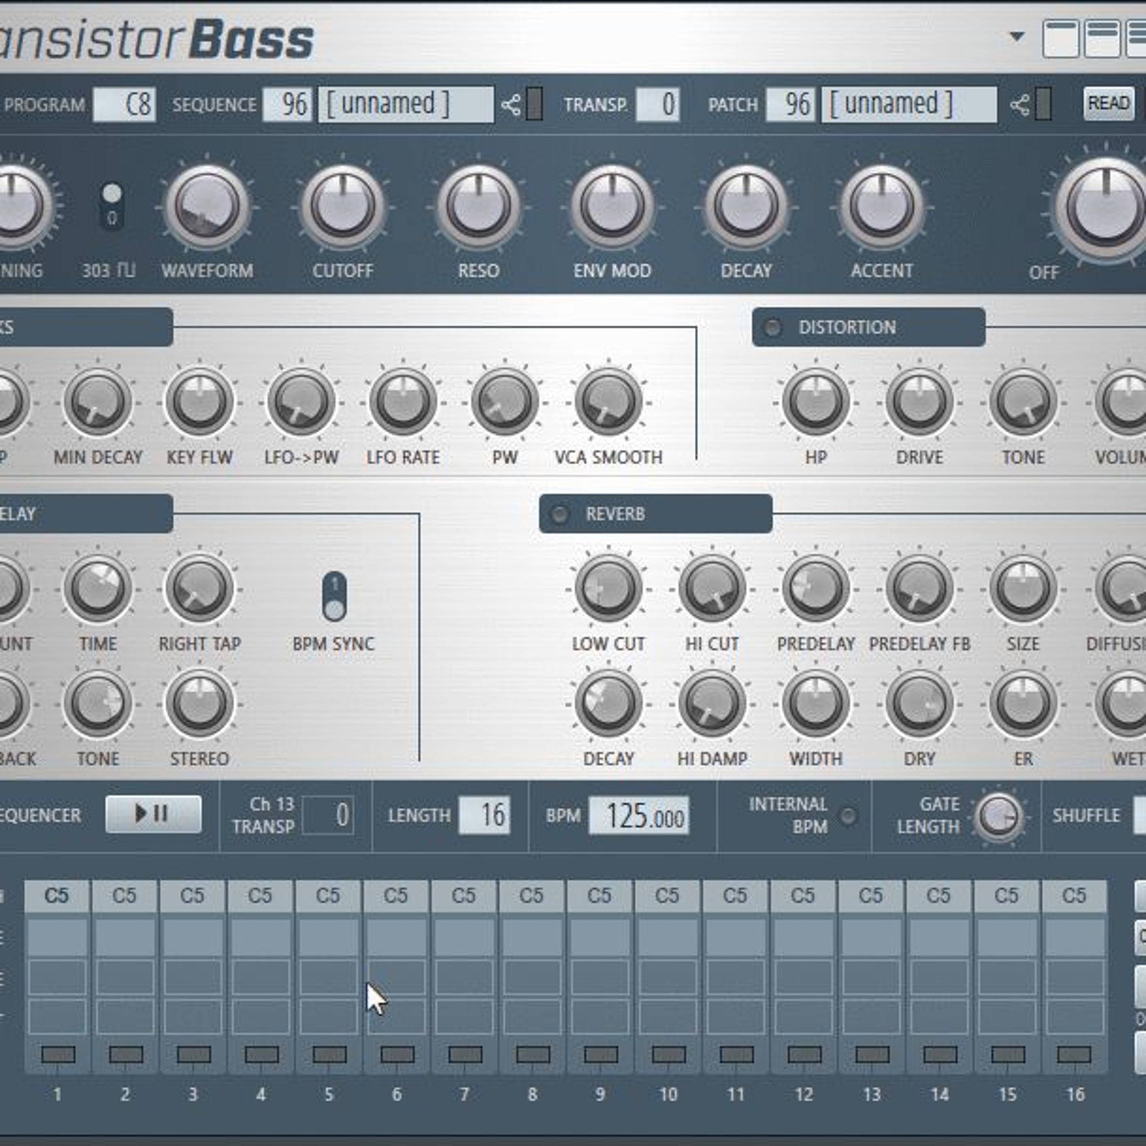Click the Delay RIGHT TAP knob
Screen dimensions: 1146x1146
[x=199, y=588]
